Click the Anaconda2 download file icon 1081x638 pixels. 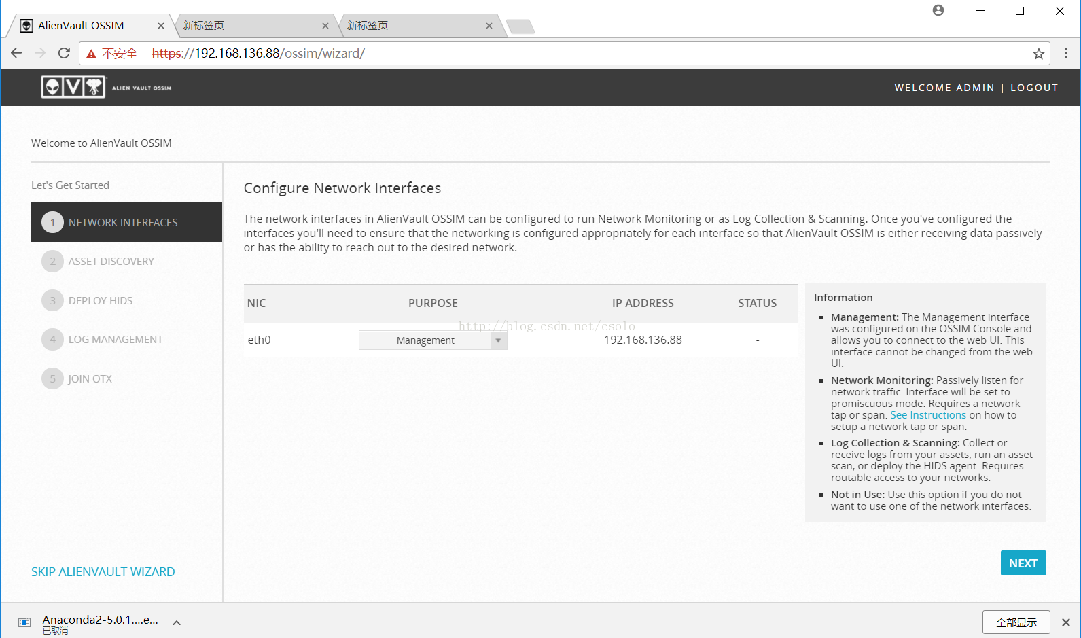pos(24,622)
